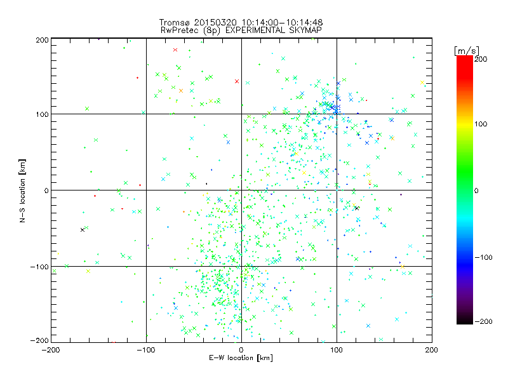The width and height of the screenshot is (508, 381).
Task: Click the x-axis tick label '200'
Action: pyautogui.click(x=432, y=350)
